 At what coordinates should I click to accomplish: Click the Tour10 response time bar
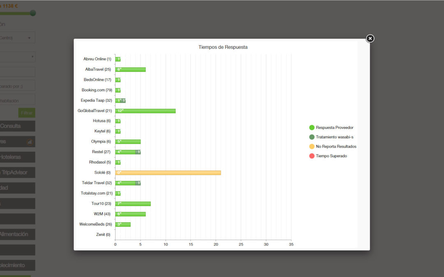tap(133, 204)
